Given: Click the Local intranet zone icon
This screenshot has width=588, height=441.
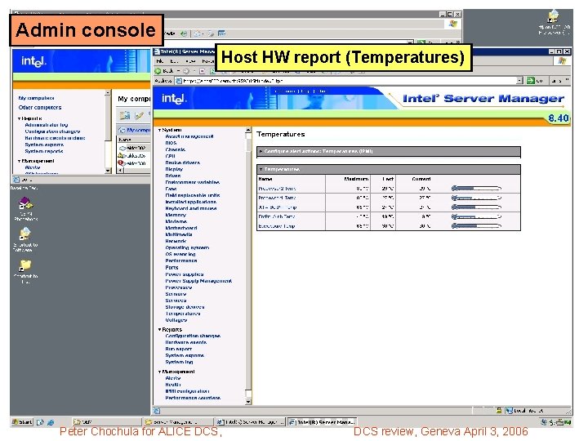Looking at the screenshot, I should coord(509,411).
